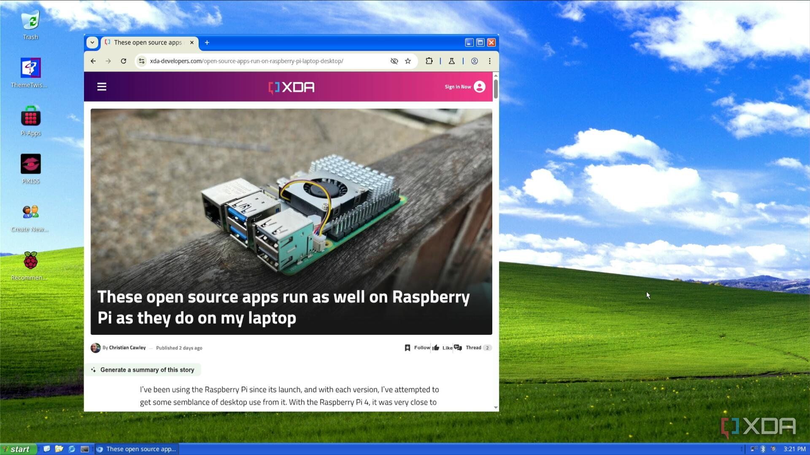This screenshot has height=455, width=810.
Task: Open the Create New desktop shortcut
Action: click(x=30, y=217)
